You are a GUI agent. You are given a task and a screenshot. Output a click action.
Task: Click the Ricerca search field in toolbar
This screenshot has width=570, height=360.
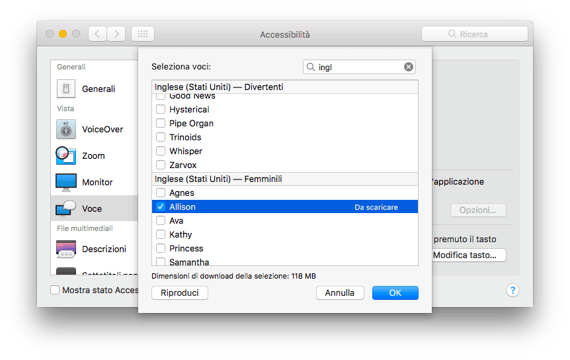[474, 34]
